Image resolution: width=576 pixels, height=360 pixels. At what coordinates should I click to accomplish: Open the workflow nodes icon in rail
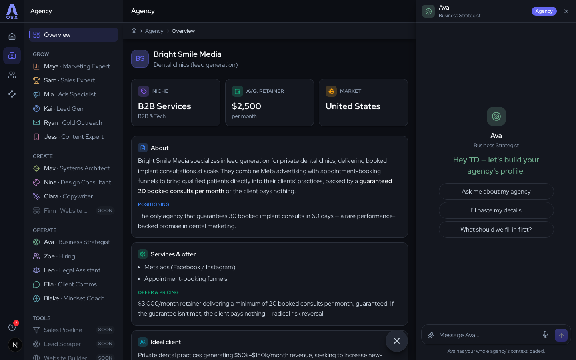12,94
